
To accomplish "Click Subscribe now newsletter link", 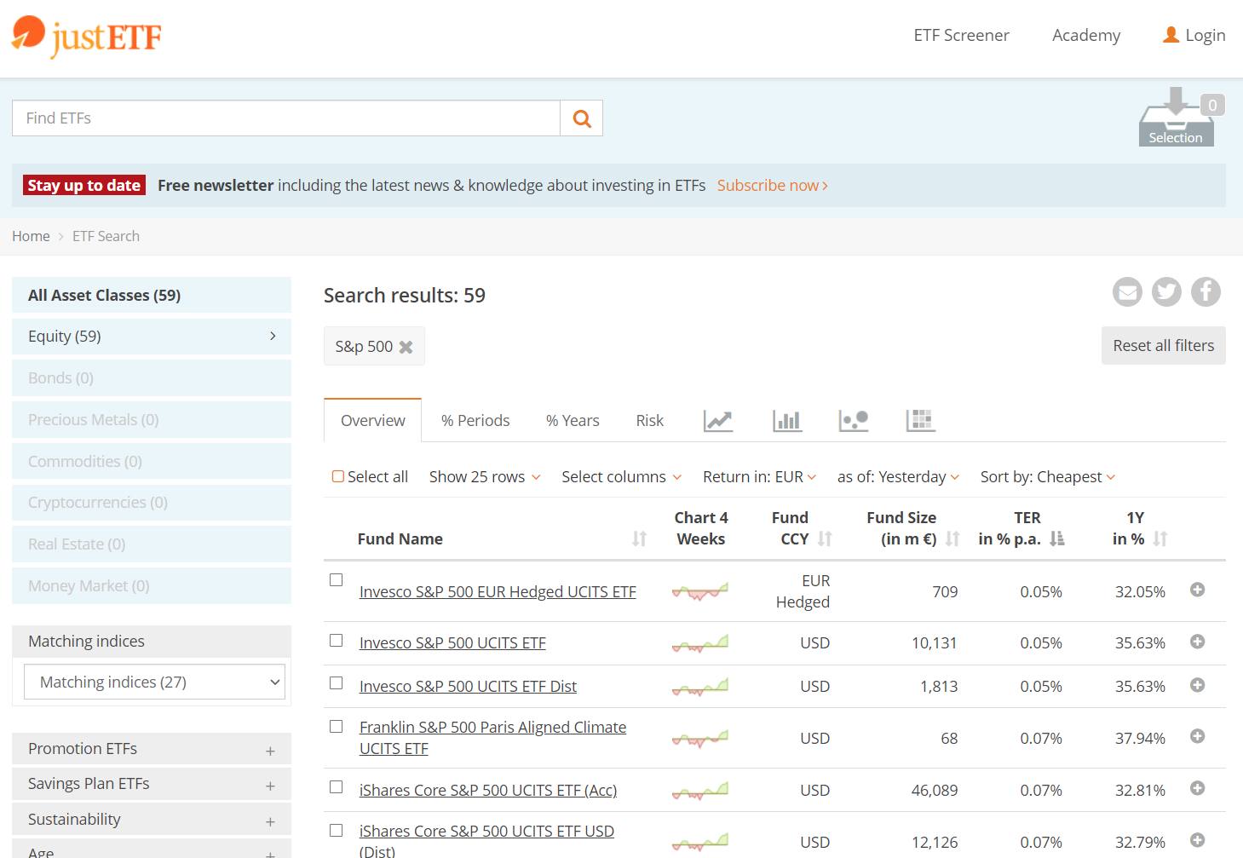I will [772, 185].
